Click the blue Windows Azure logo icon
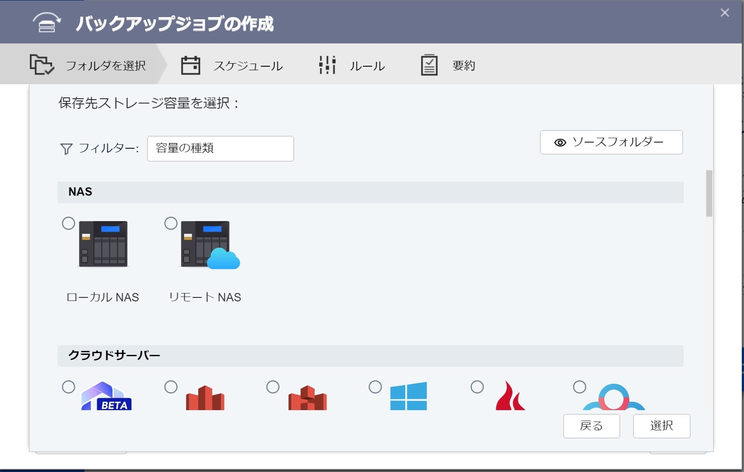The image size is (744, 472). 408,396
